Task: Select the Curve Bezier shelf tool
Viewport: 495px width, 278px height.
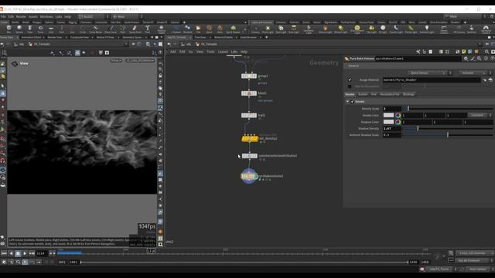Action: pyautogui.click(x=95, y=29)
